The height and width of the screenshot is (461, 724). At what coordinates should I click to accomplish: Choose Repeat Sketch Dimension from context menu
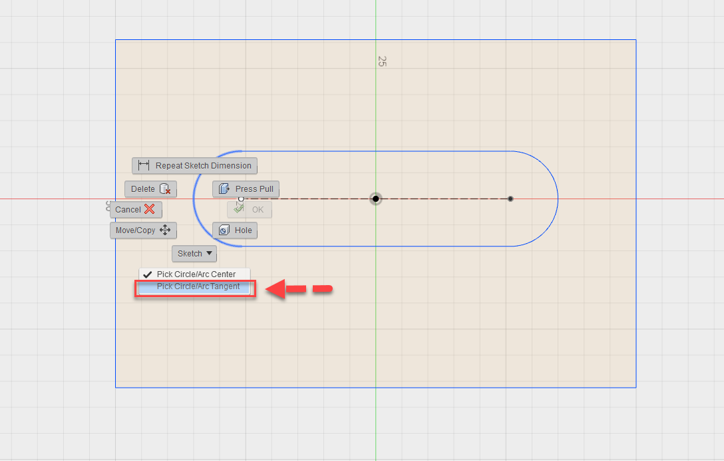[194, 165]
